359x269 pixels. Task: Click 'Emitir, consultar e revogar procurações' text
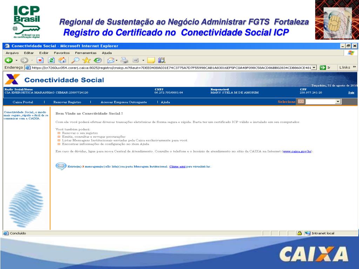click(94, 137)
